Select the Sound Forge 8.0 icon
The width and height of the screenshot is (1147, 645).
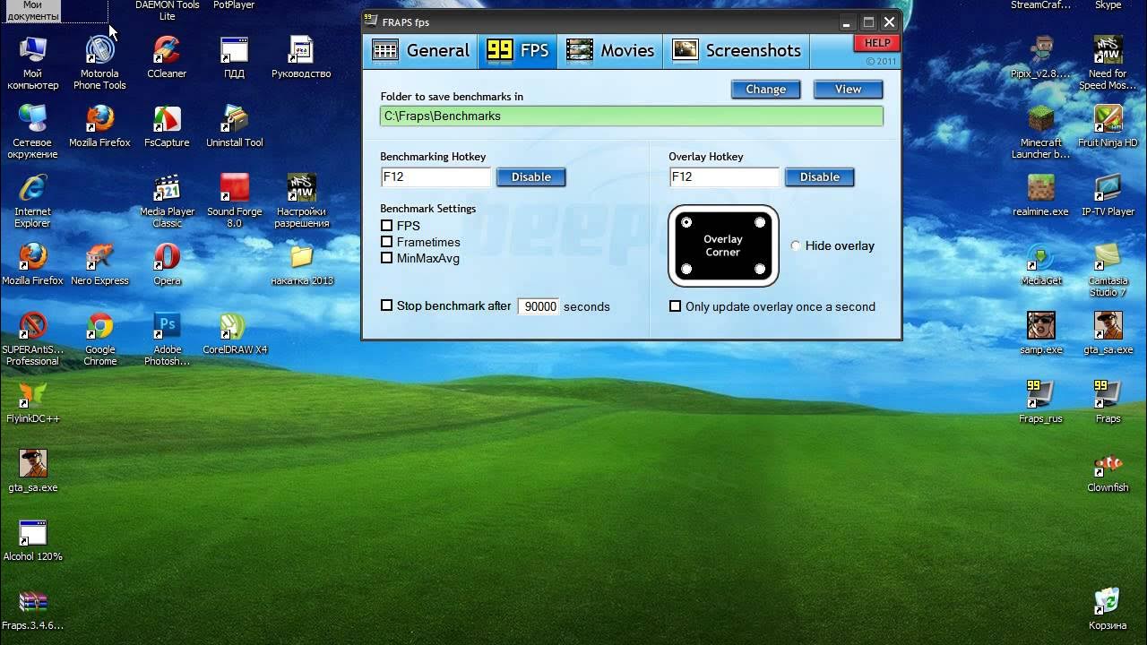point(234,201)
